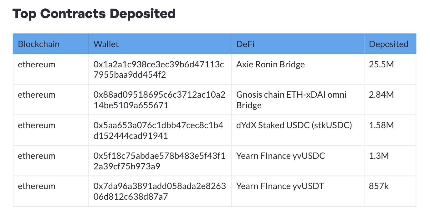430x214 pixels.
Task: Select the 2.84M deposited value
Action: point(381,95)
